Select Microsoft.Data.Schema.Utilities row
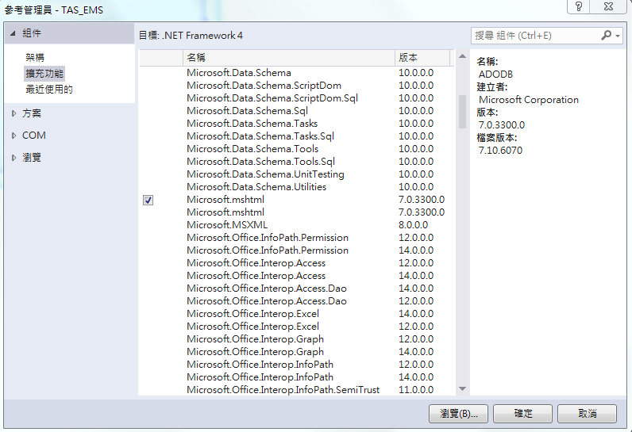The image size is (632, 432). [x=297, y=187]
